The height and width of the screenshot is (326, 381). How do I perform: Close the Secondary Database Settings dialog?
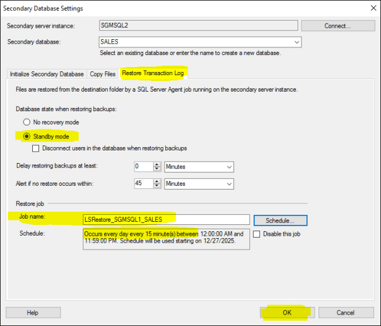pyautogui.click(x=369, y=8)
